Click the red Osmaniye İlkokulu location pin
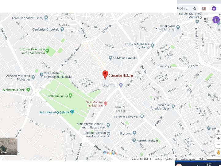 coord(105,75)
